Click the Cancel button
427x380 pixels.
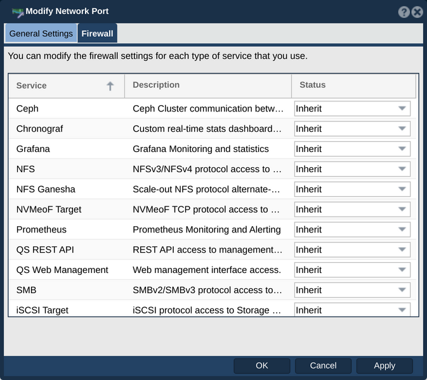pos(323,365)
